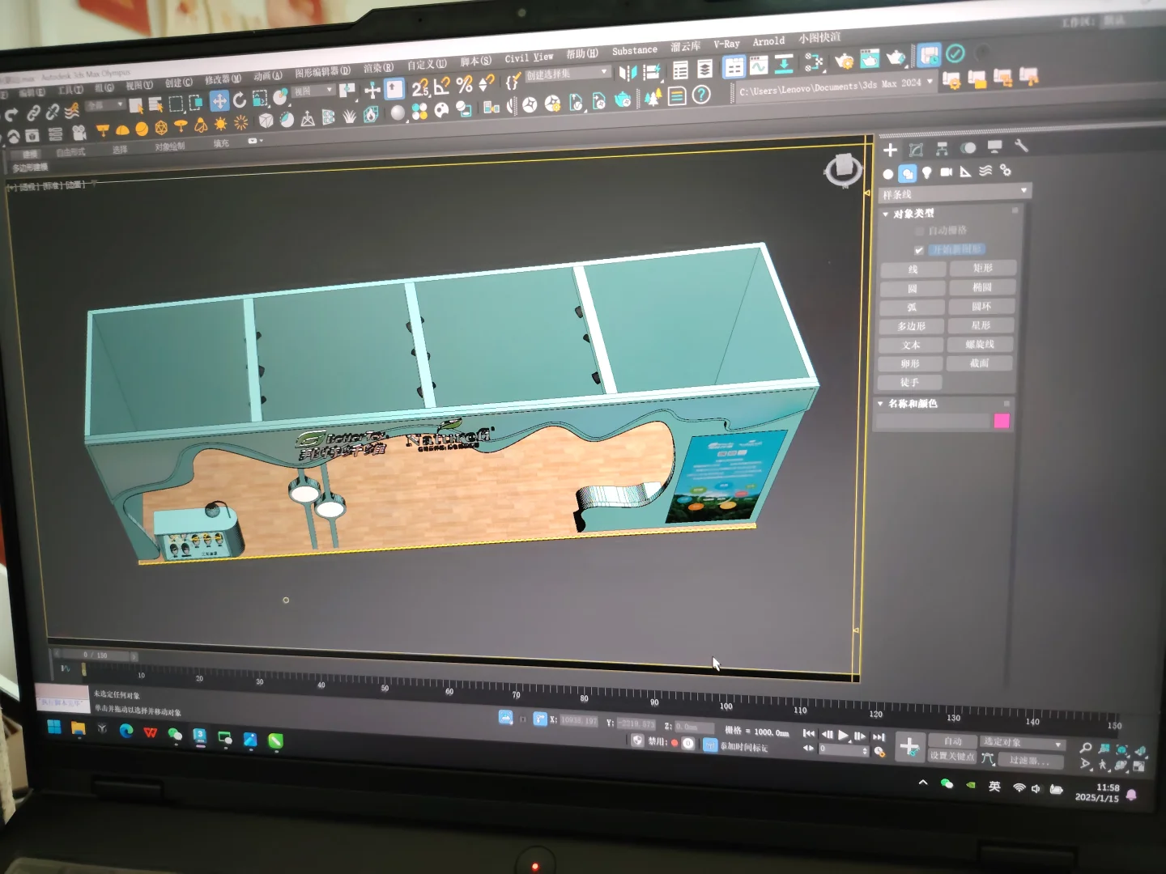Open the Layer Explorer icon

click(705, 68)
